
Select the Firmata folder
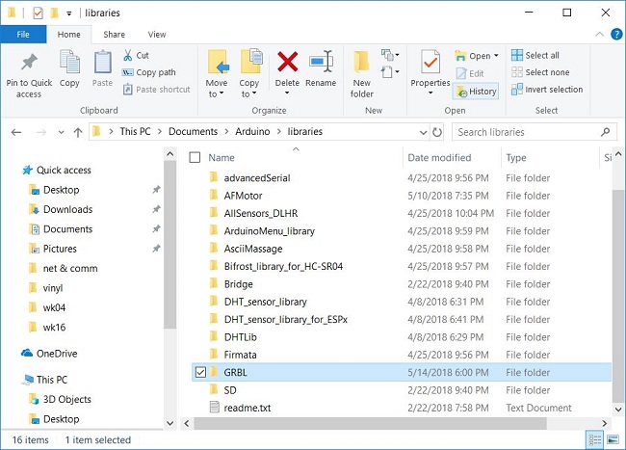[x=240, y=355]
